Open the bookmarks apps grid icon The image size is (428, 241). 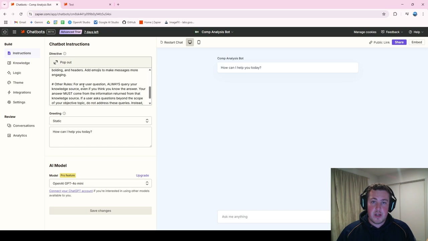pyautogui.click(x=6, y=22)
